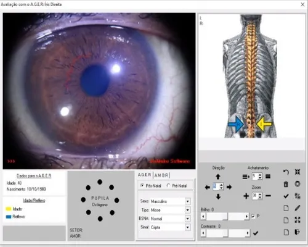
Task: Click the trash can delete icon
Action: [286, 184]
